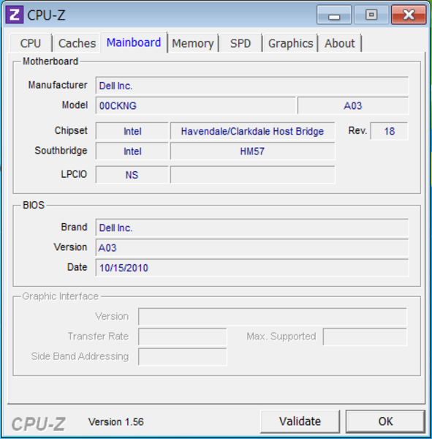Viewport: 432px width, 439px height.
Task: Click the CPU-Z window title text
Action: tap(46, 15)
